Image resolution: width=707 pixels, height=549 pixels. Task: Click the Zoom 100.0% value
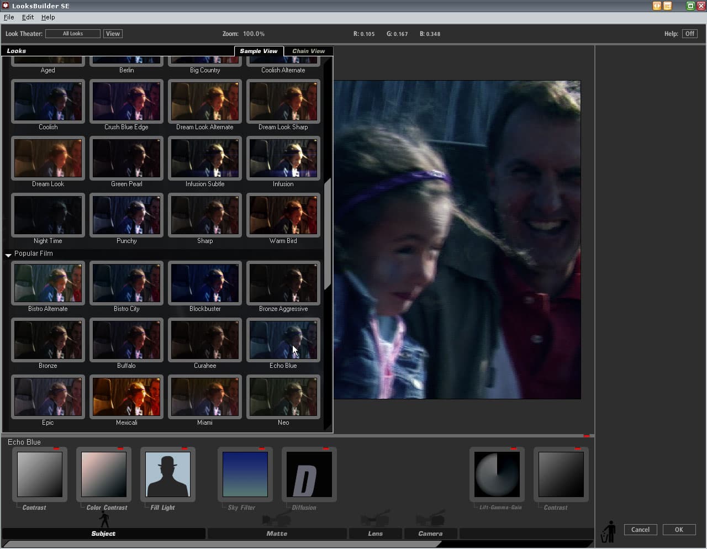tap(254, 34)
